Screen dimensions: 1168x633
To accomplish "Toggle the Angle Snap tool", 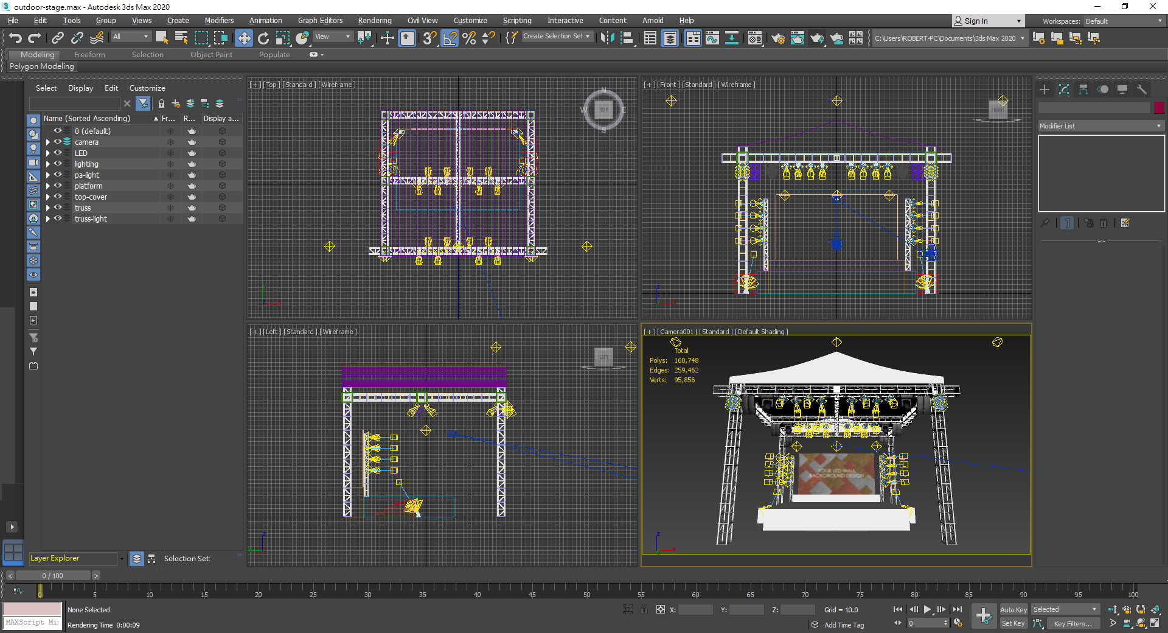I will (x=450, y=38).
